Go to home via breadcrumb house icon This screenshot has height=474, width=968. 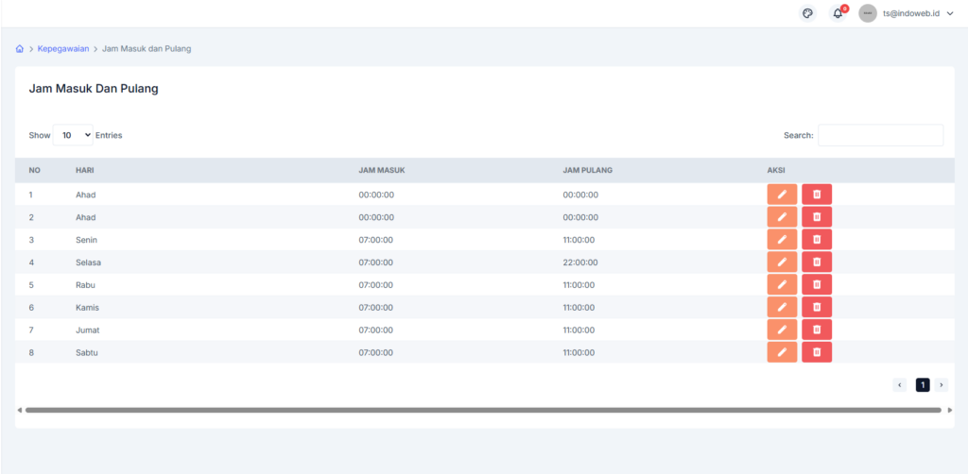coord(20,49)
